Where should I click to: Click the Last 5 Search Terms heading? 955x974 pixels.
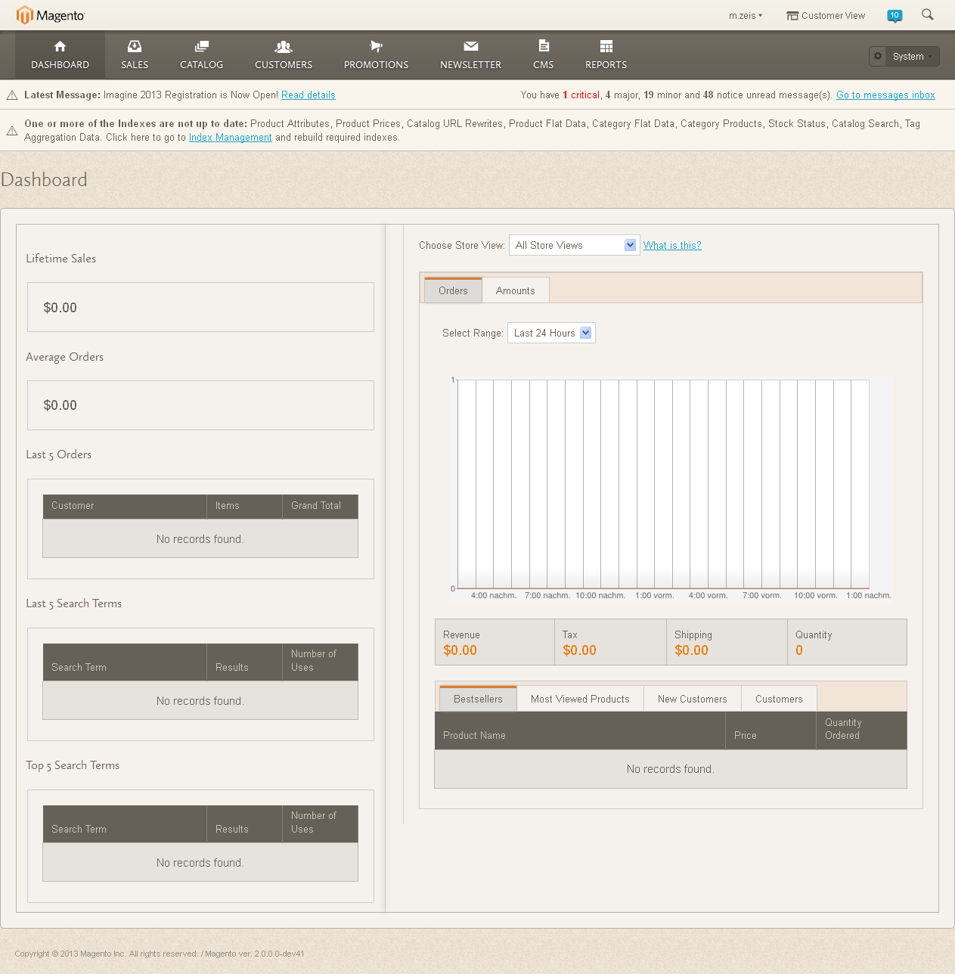tap(74, 603)
